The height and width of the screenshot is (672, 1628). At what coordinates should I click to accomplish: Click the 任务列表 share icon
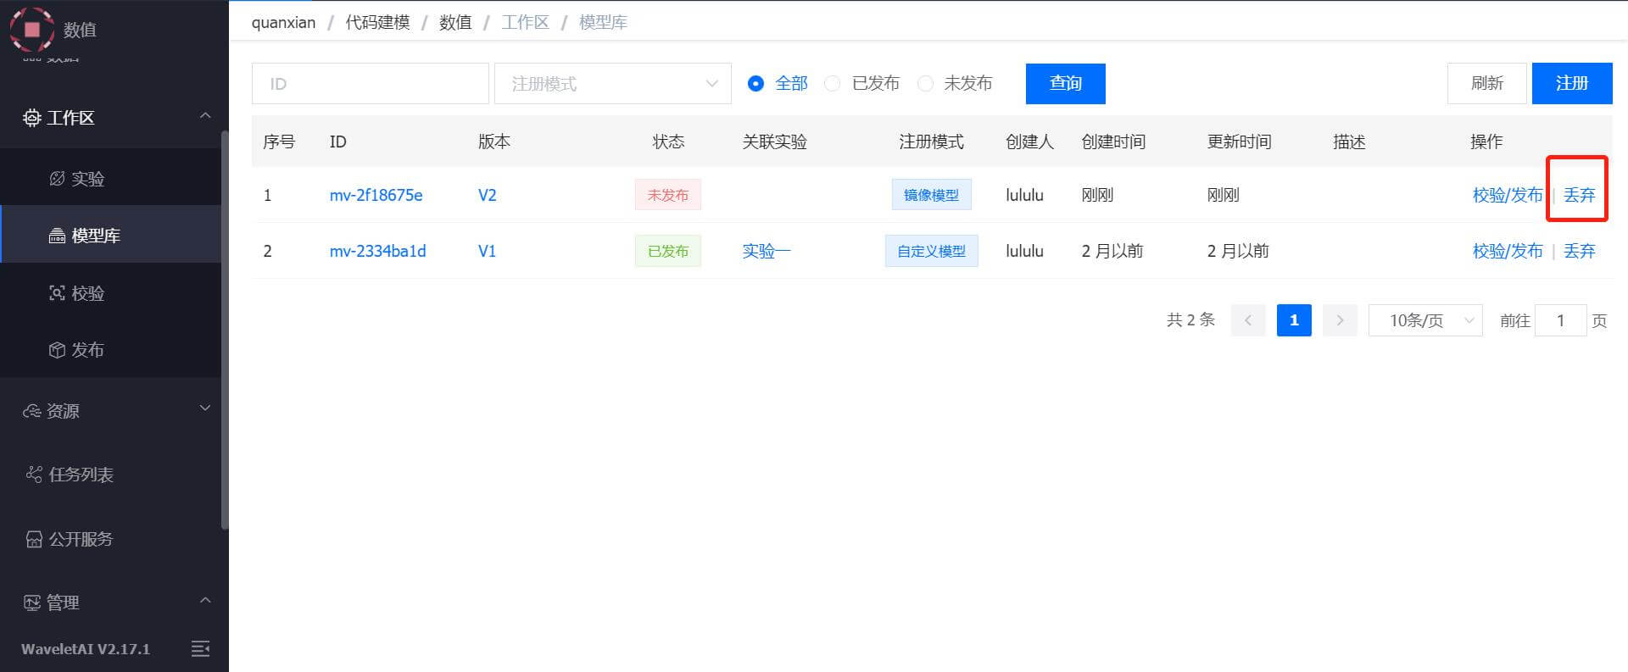point(34,474)
